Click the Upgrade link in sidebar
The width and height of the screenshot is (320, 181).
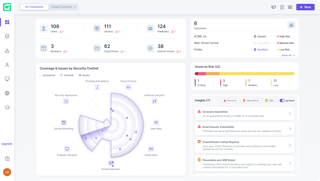coord(7,144)
